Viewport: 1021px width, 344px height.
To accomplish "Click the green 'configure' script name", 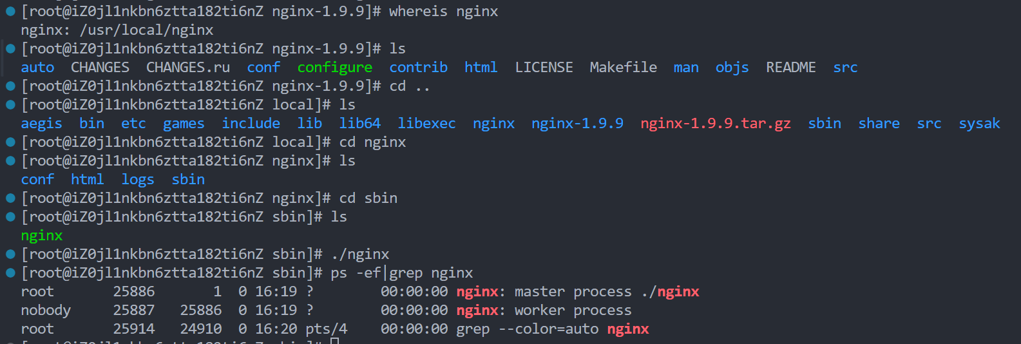I will (x=335, y=68).
